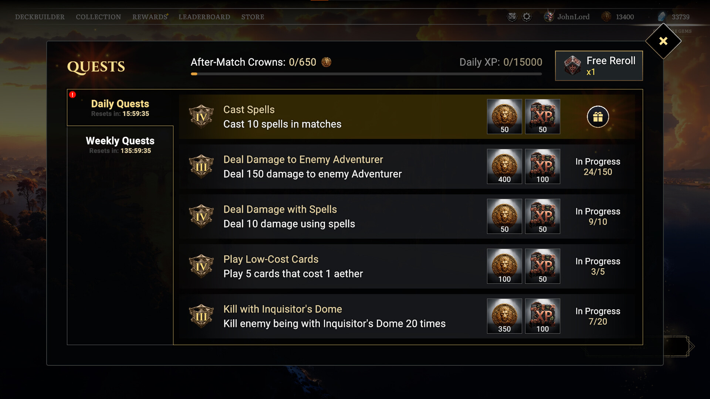Click the JohnLord player avatar

pyautogui.click(x=549, y=17)
